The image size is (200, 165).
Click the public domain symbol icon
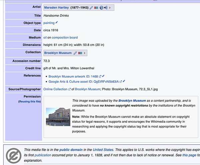point(13,155)
